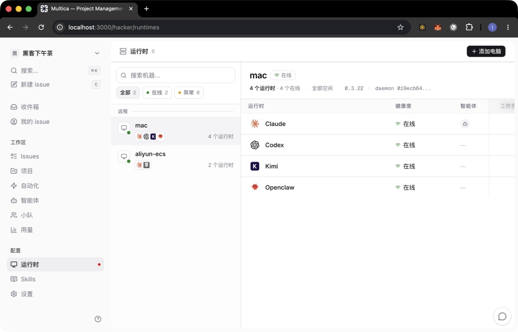Click the green online wifi icon beside mac title
Image resolution: width=518 pixels, height=332 pixels.
pos(277,75)
